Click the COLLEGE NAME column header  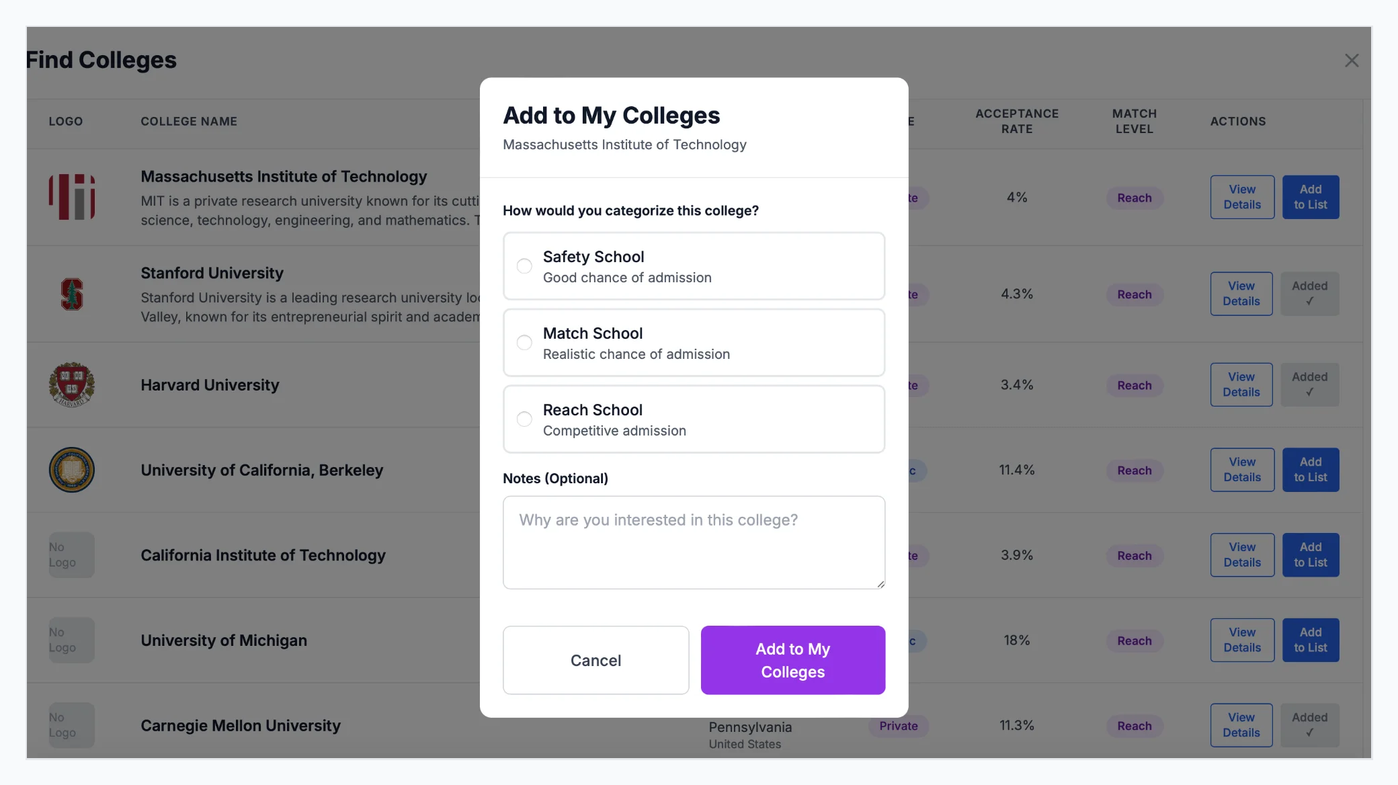189,122
